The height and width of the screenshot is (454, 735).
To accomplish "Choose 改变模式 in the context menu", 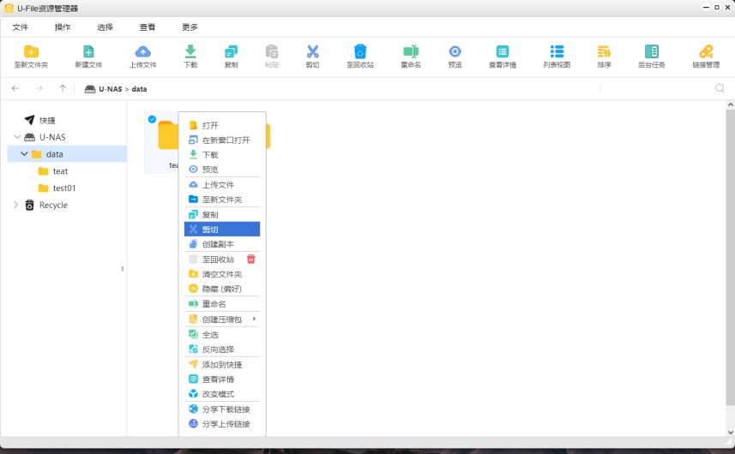I will tap(222, 394).
